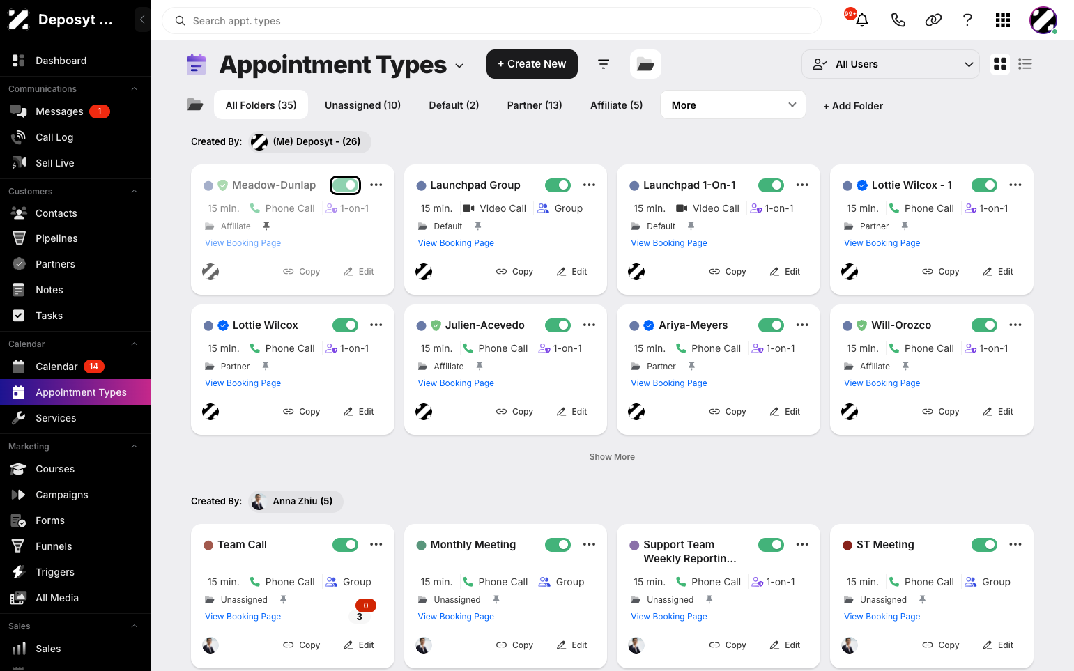Disable the Launchpad Group appointment type
Screen dimensions: 1074x671
tap(558, 185)
